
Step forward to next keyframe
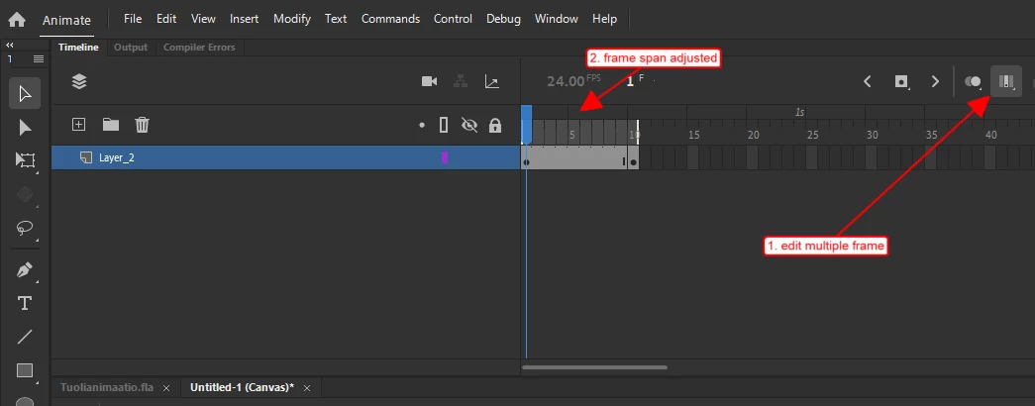935,82
